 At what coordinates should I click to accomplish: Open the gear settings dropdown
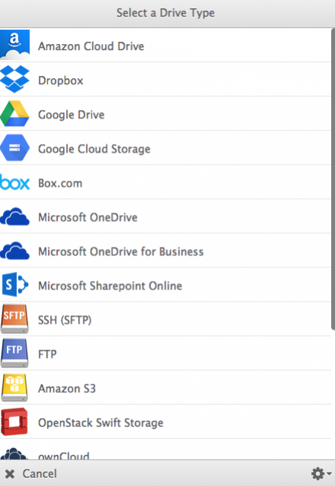click(x=321, y=474)
